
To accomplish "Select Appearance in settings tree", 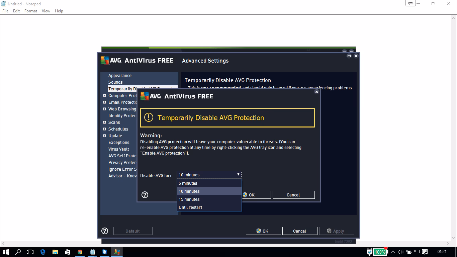I will (120, 76).
